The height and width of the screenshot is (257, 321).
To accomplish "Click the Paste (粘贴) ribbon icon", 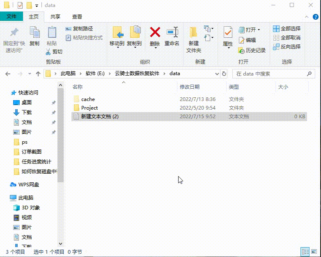I will coord(52,33).
